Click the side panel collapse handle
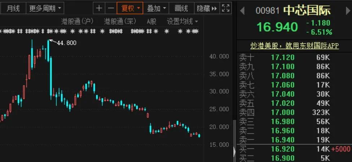The height and width of the screenshot is (162, 352). click(x=235, y=152)
